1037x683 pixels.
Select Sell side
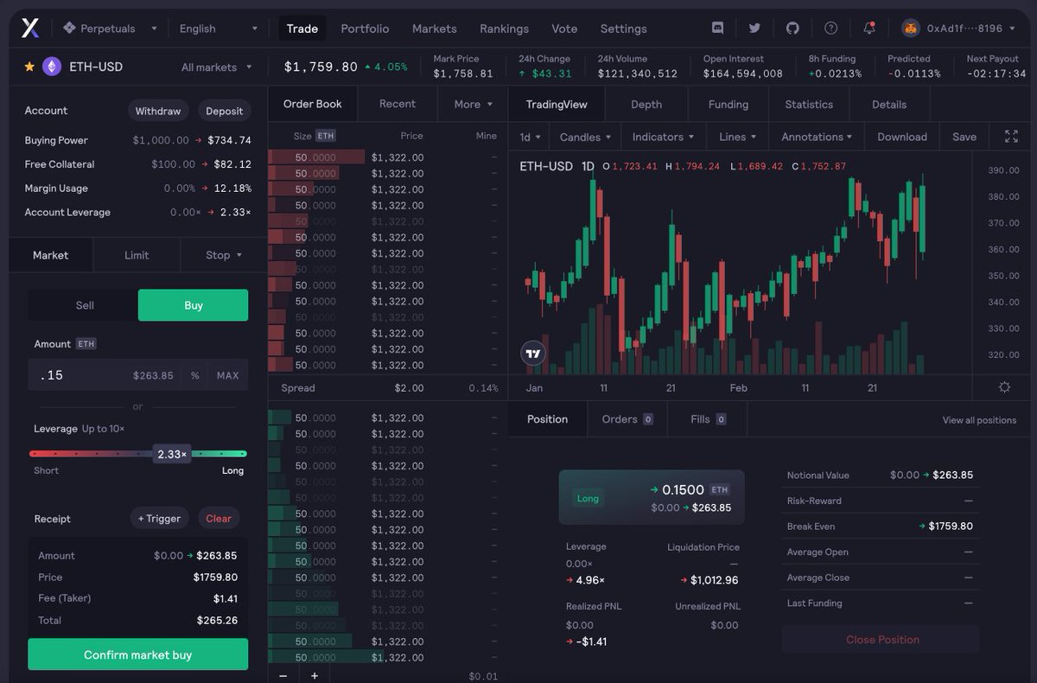pos(85,305)
